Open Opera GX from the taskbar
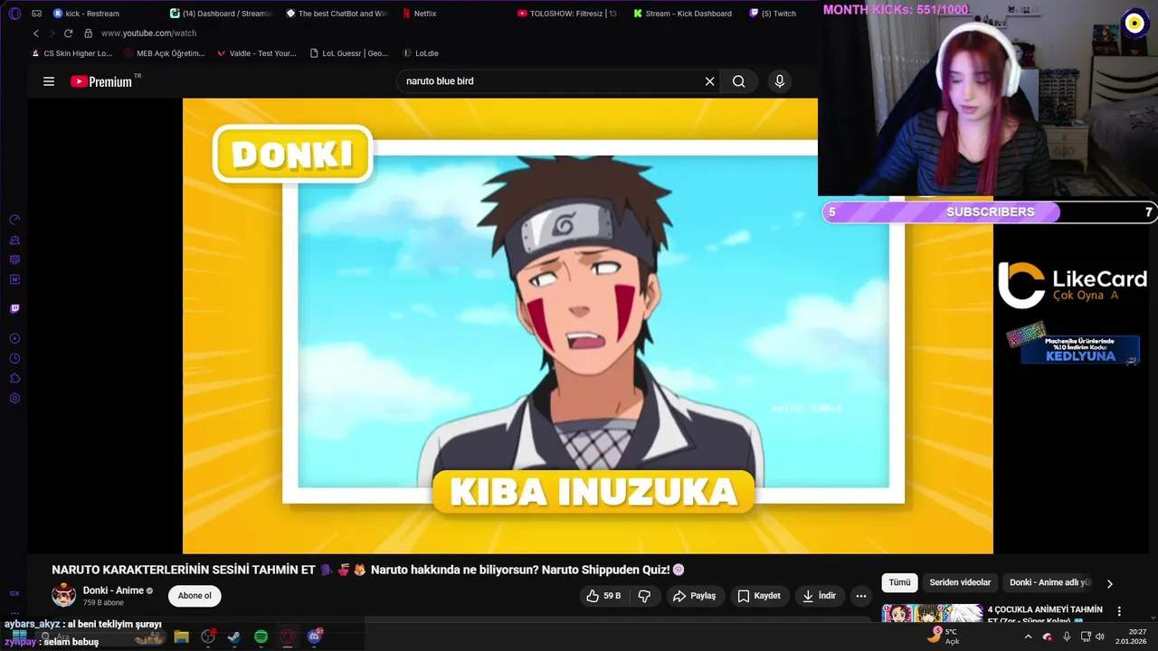1158x651 pixels. tap(288, 637)
